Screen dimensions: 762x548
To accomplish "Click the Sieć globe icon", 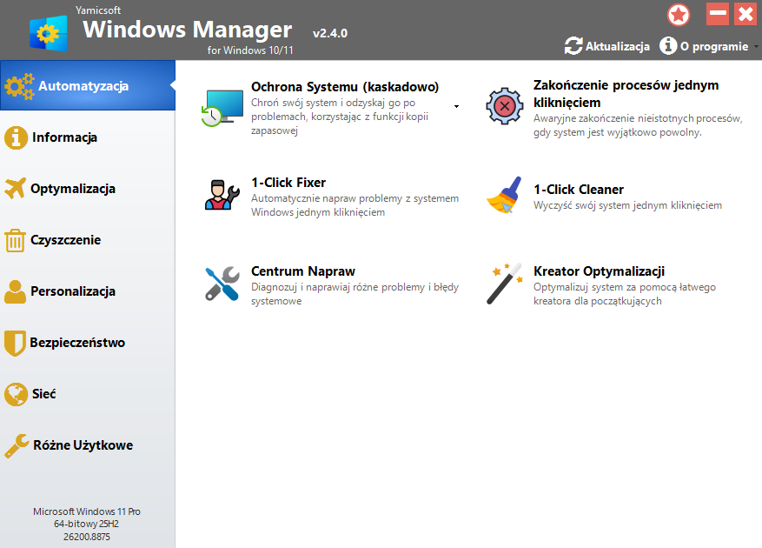I will (16, 394).
